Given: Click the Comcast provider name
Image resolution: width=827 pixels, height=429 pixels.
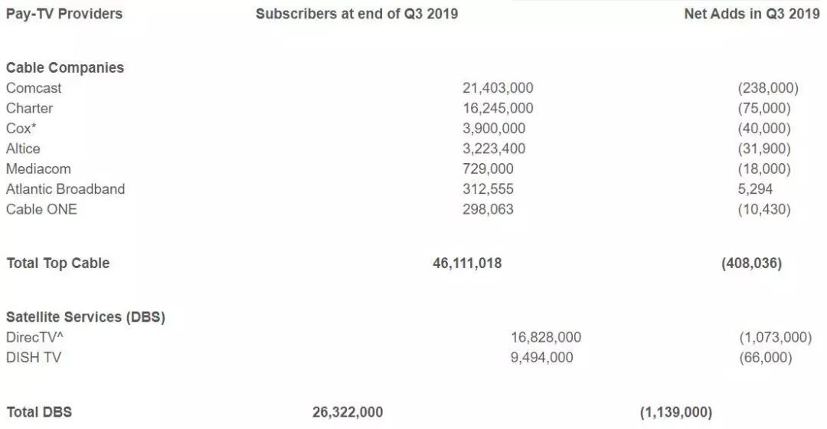Looking at the screenshot, I should pyautogui.click(x=34, y=88).
